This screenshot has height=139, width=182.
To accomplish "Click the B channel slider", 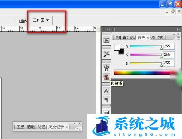I will coord(146,63).
